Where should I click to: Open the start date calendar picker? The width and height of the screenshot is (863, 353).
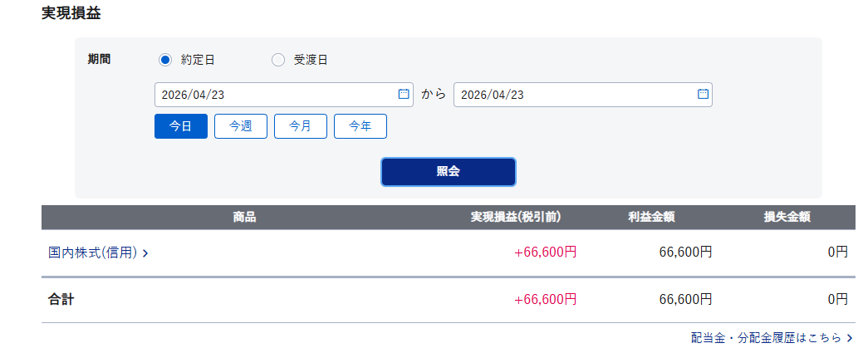[404, 94]
